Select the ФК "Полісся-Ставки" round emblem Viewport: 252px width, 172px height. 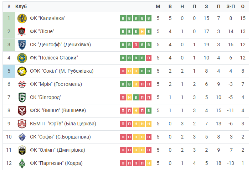[x=22, y=58]
